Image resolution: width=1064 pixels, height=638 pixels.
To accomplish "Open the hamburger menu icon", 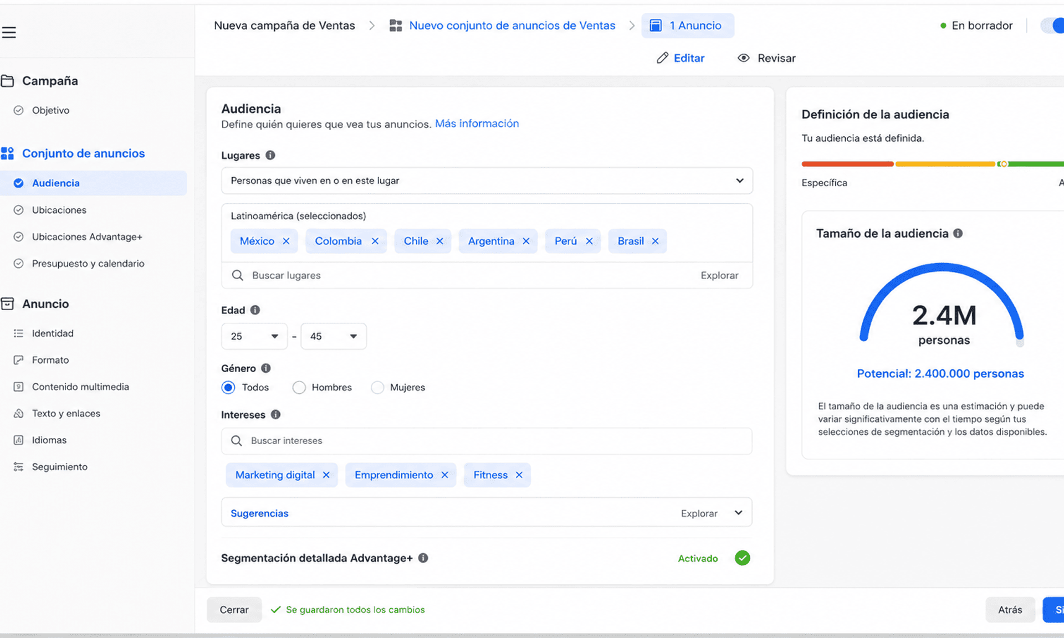I will pos(9,33).
